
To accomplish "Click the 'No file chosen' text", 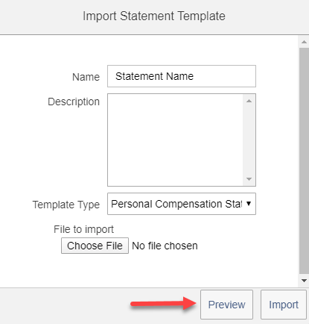I will click(x=165, y=246).
